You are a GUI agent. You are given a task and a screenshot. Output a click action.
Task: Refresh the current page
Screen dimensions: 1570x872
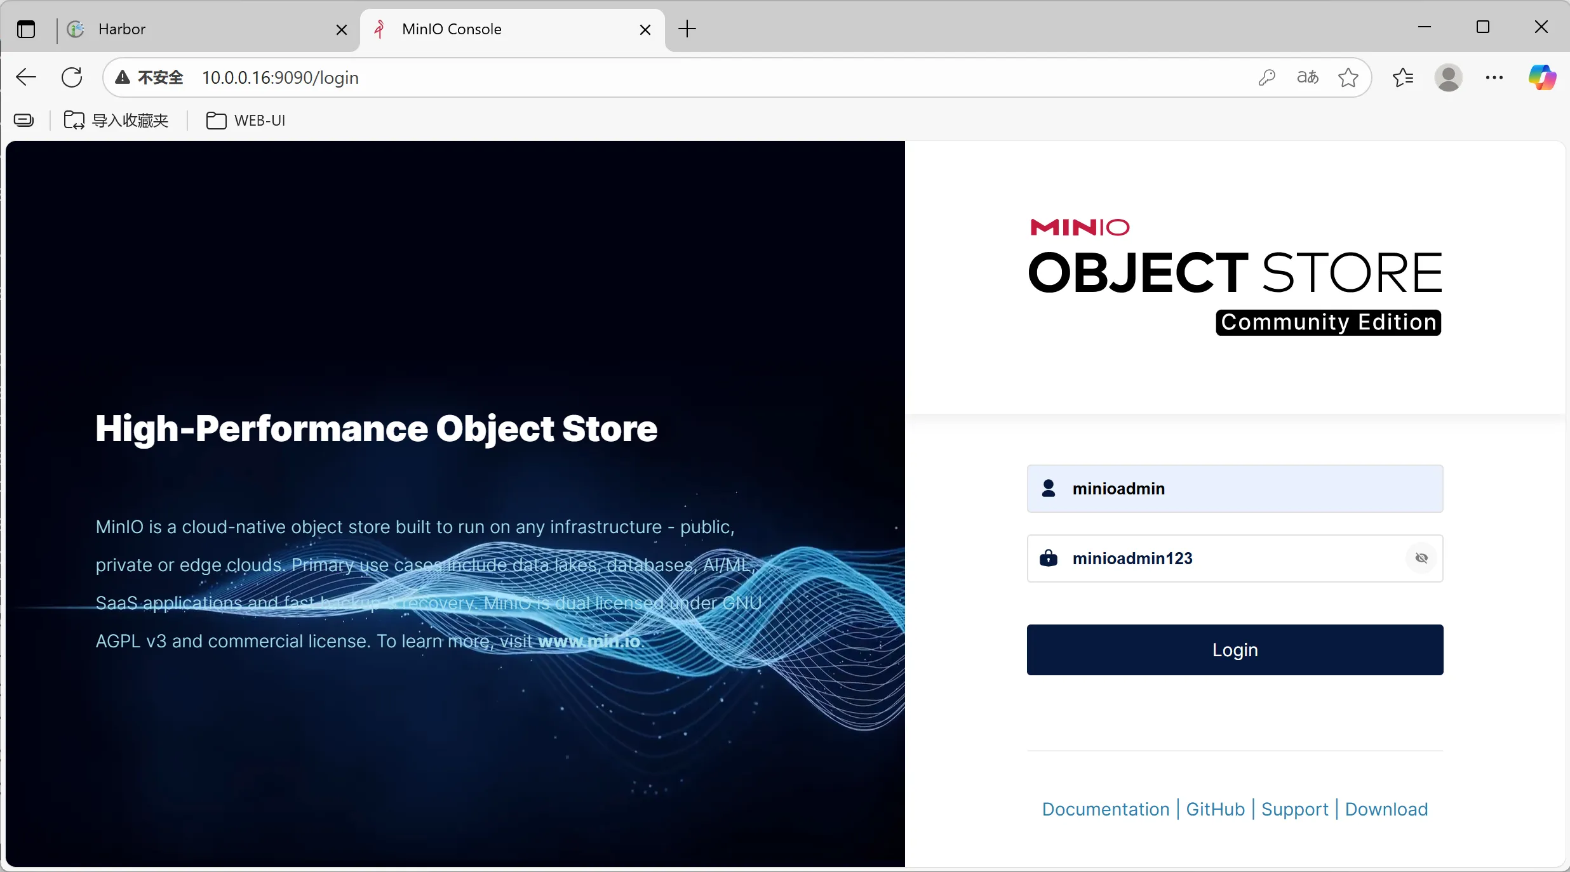coord(72,77)
